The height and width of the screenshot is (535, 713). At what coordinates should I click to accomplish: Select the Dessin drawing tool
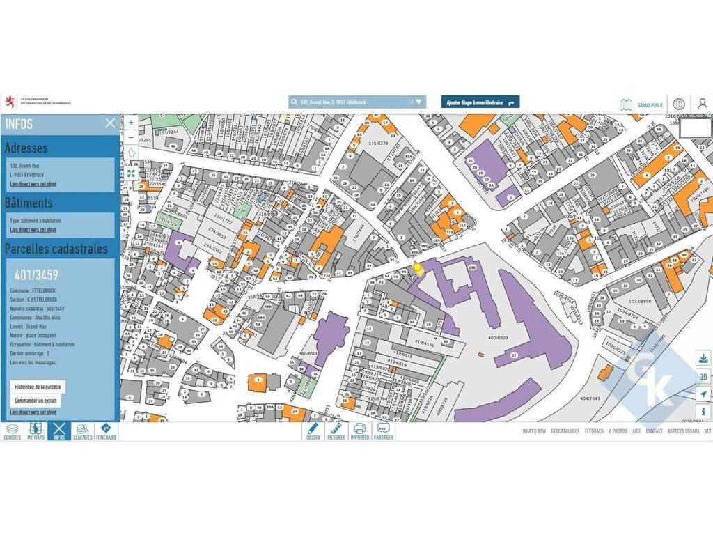click(313, 431)
